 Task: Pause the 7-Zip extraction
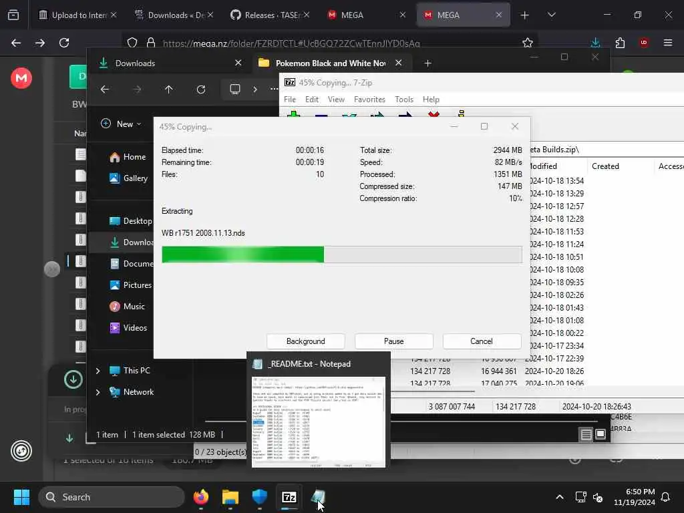(393, 341)
